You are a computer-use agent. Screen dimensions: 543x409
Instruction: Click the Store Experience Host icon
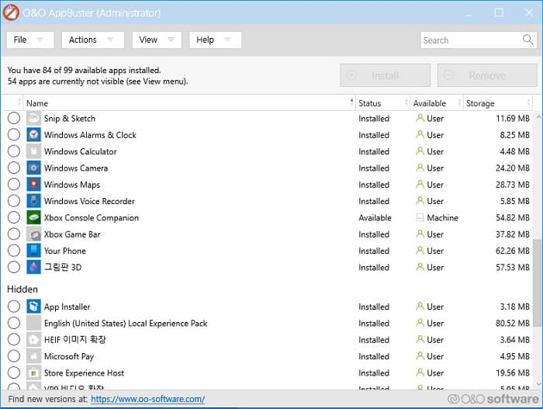(33, 373)
